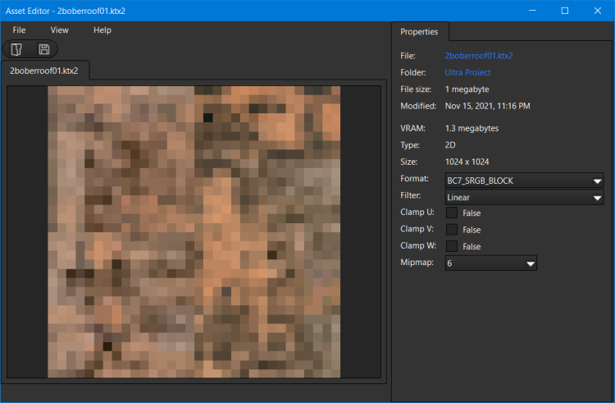Click the texture preview image
This screenshot has width=615, height=403.
(194, 232)
